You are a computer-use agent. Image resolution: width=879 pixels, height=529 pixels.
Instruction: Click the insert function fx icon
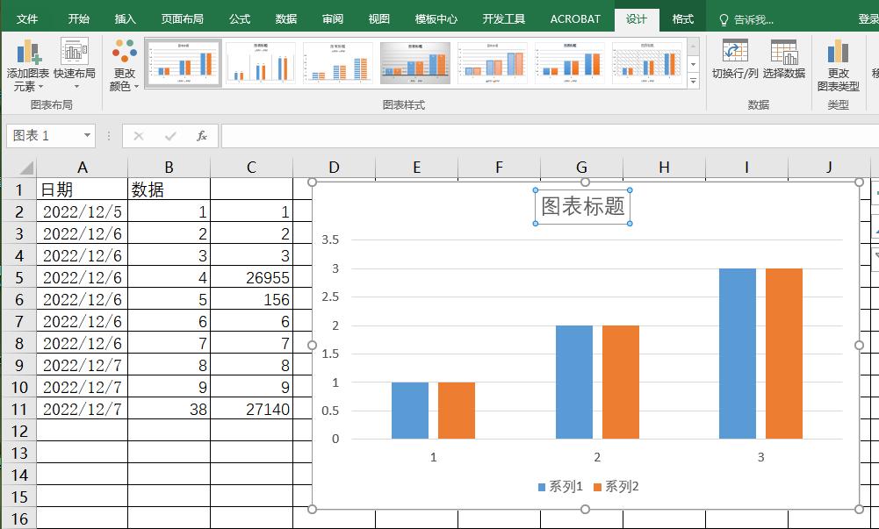click(201, 136)
